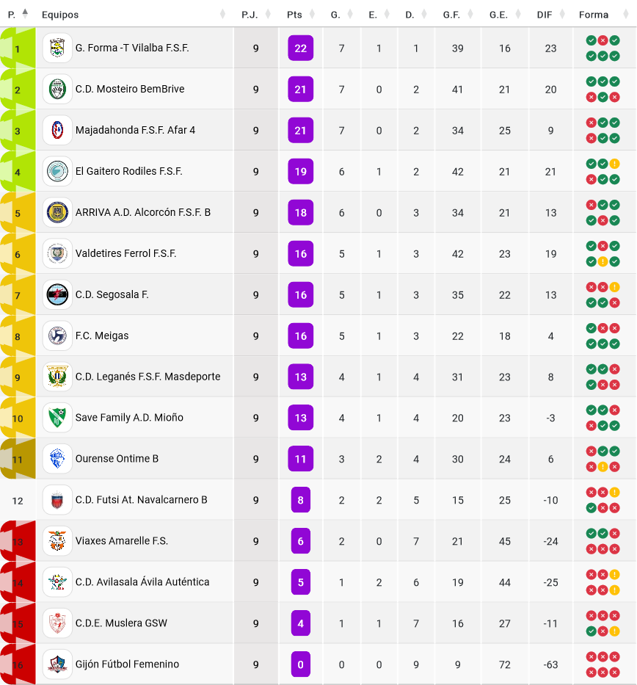This screenshot has width=637, height=685.
Task: Click ARRIVA A.D. Alcorcón team crest
Action: (x=57, y=213)
